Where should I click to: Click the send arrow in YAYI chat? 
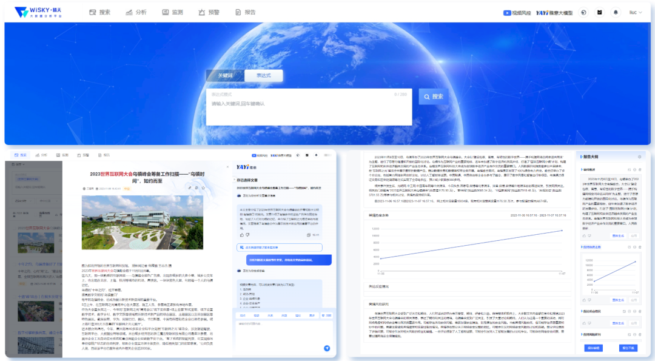coord(327,348)
